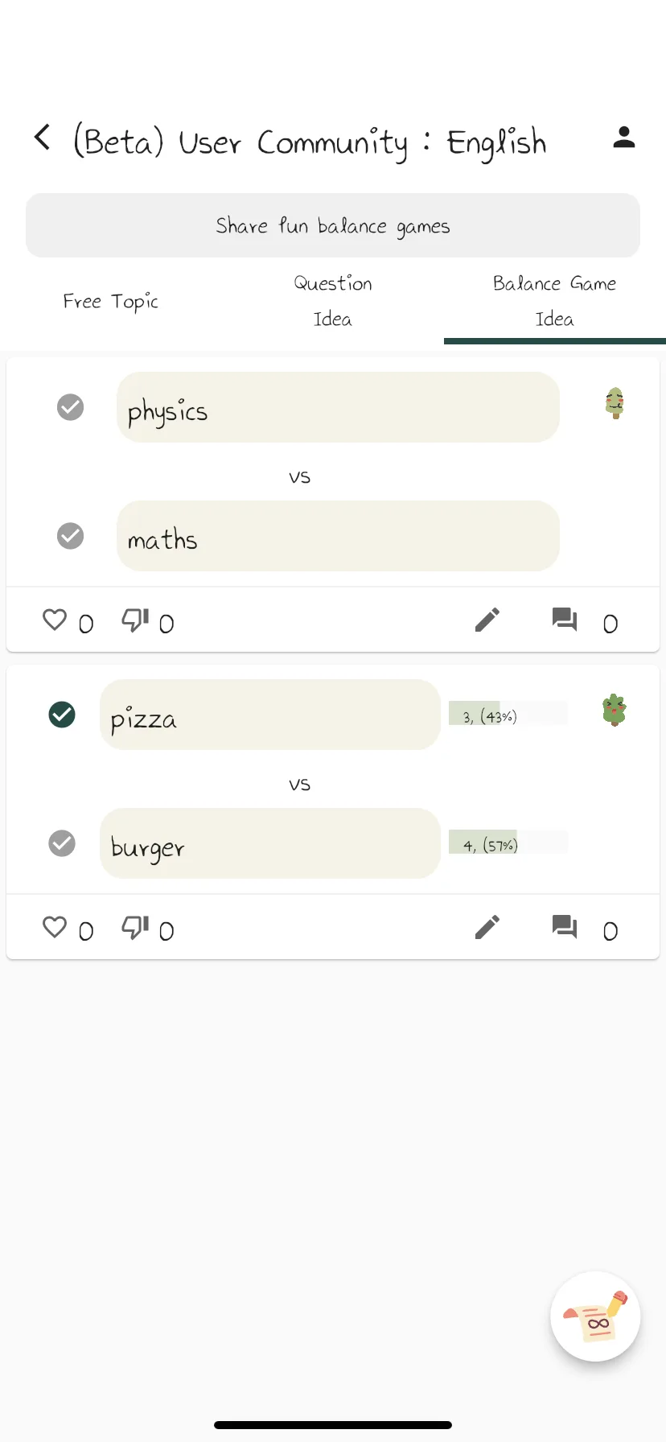Viewport: 666px width, 1442px height.
Task: Check the maths option
Action: tap(71, 536)
